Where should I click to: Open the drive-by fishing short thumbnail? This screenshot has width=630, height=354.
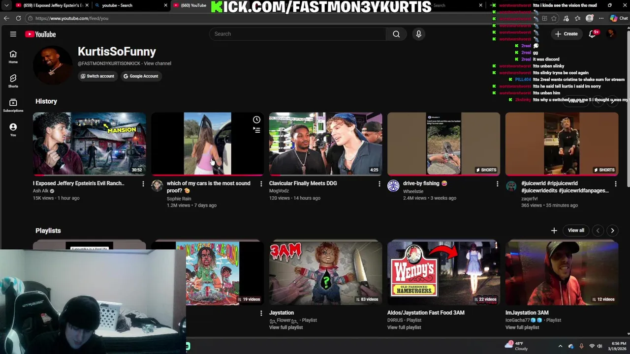coord(444,144)
